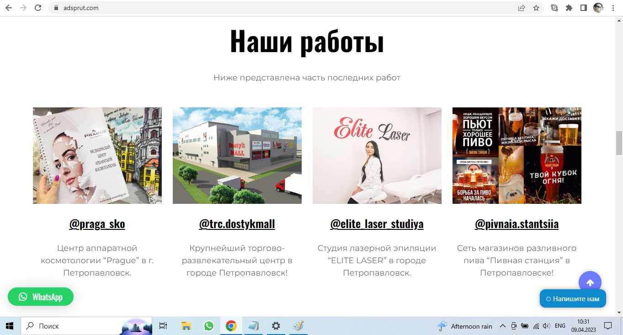Image resolution: width=623 pixels, height=335 pixels.
Task: Open the @trc.dostykmall link
Action: pos(237,224)
